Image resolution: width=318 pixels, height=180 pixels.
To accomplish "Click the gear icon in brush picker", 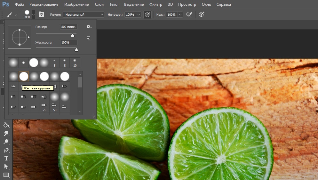I will coord(89,27).
